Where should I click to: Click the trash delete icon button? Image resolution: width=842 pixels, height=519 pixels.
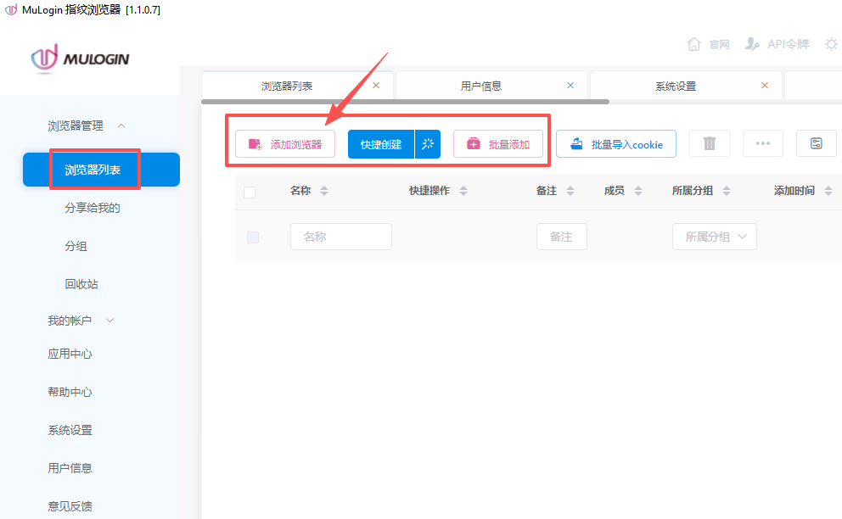pyautogui.click(x=710, y=144)
